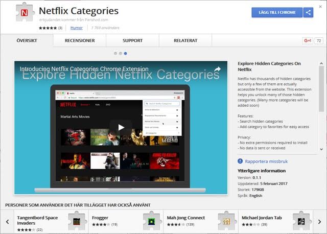Click the Michael Jordan Tab rating (39)
This screenshot has height=234, width=327.
254,224
